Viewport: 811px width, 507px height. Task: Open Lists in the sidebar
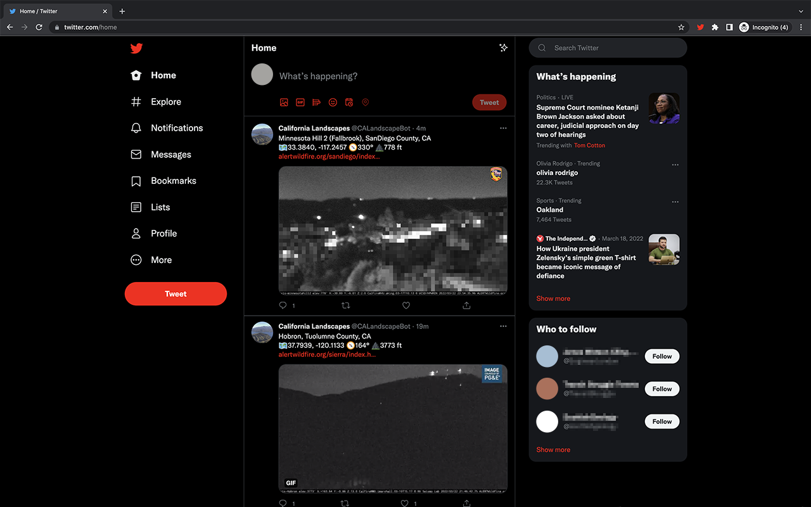point(150,207)
